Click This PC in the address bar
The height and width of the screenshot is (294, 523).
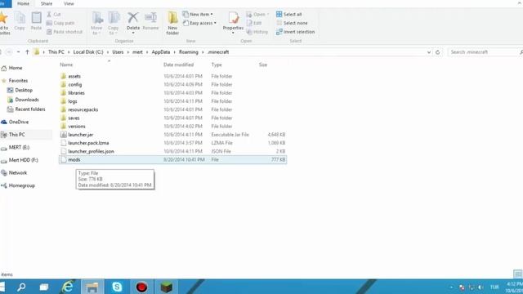pyautogui.click(x=56, y=52)
